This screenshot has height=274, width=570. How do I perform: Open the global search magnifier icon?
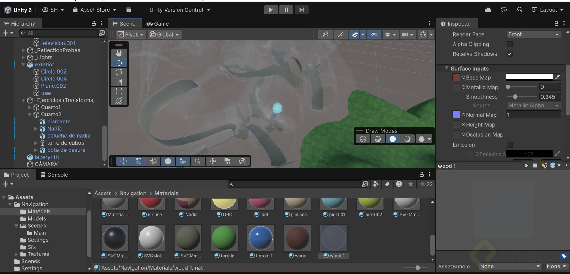click(520, 10)
